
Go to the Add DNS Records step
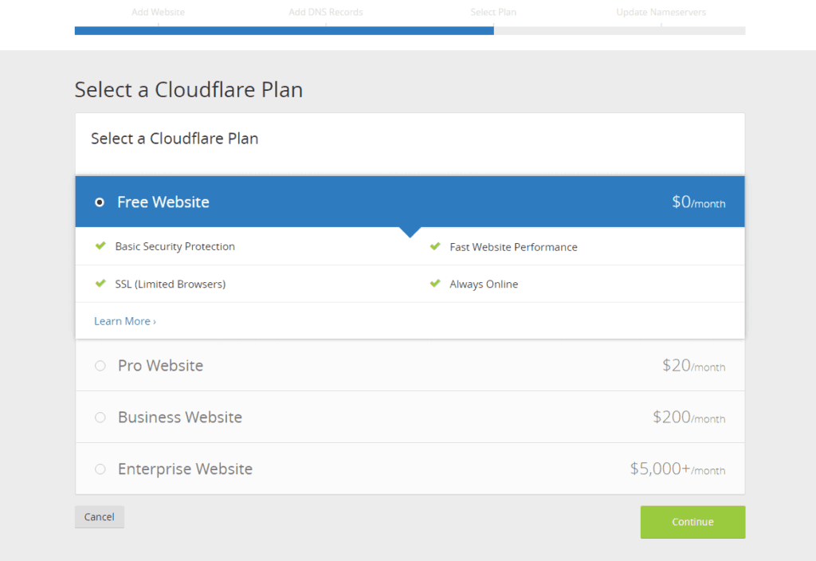(x=326, y=12)
